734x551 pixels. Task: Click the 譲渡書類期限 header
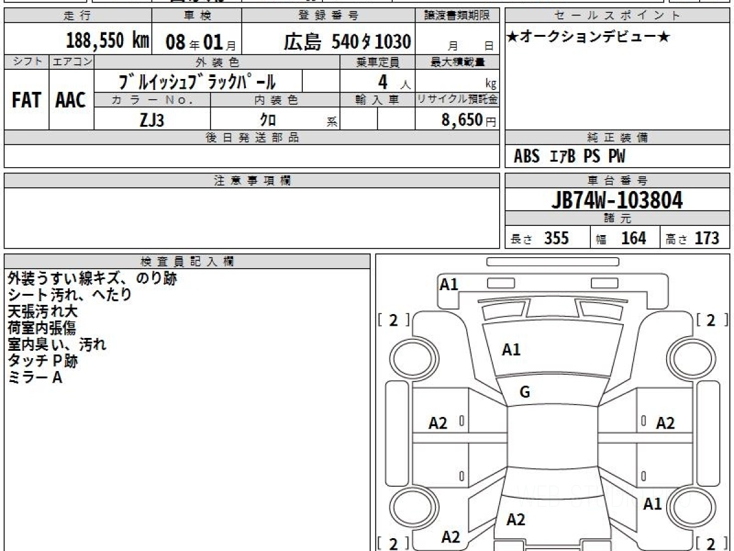(458, 16)
